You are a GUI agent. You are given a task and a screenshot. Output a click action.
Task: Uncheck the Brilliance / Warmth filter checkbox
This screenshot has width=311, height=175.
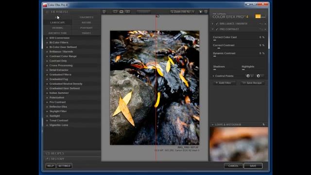217,24
